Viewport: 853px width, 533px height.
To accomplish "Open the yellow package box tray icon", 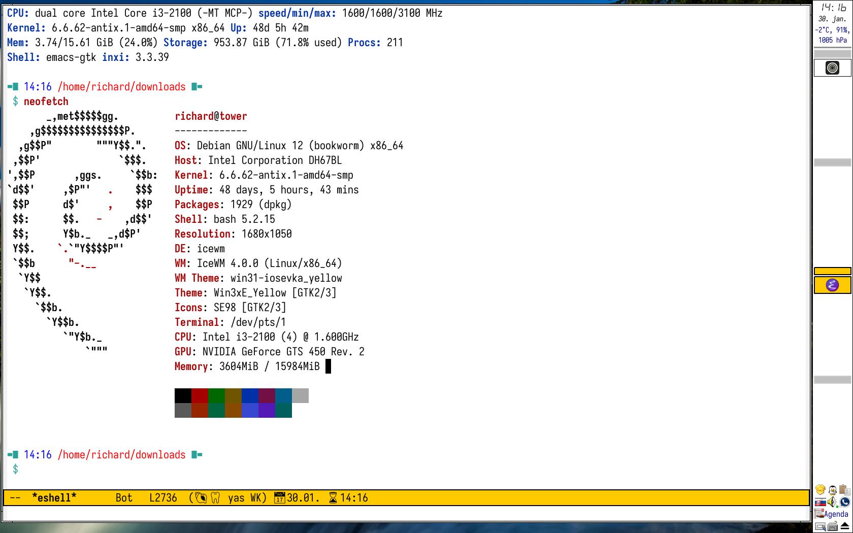I will (821, 490).
